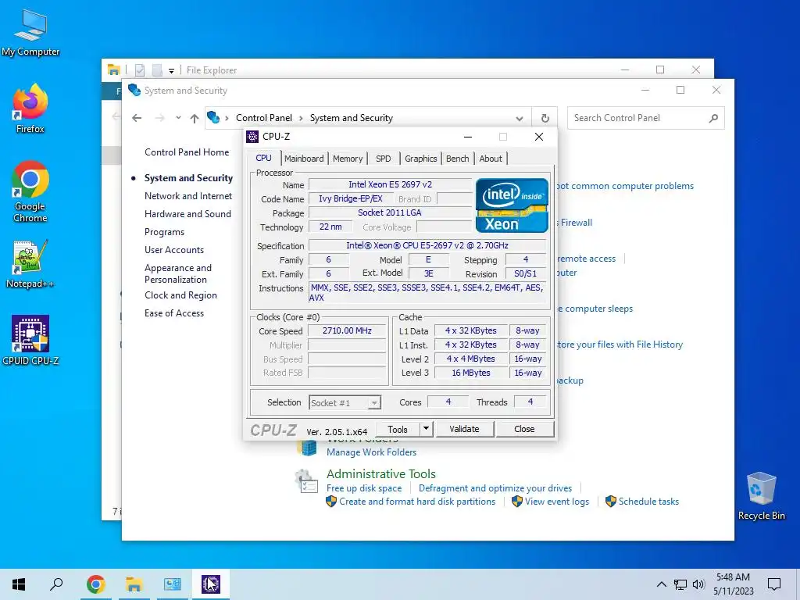Select CPU-Z taskbar icon
Screen dimensions: 800x600
pos(211,584)
